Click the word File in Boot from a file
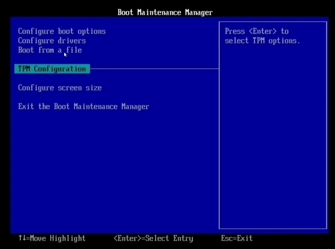The width and height of the screenshot is (335, 249). point(74,50)
